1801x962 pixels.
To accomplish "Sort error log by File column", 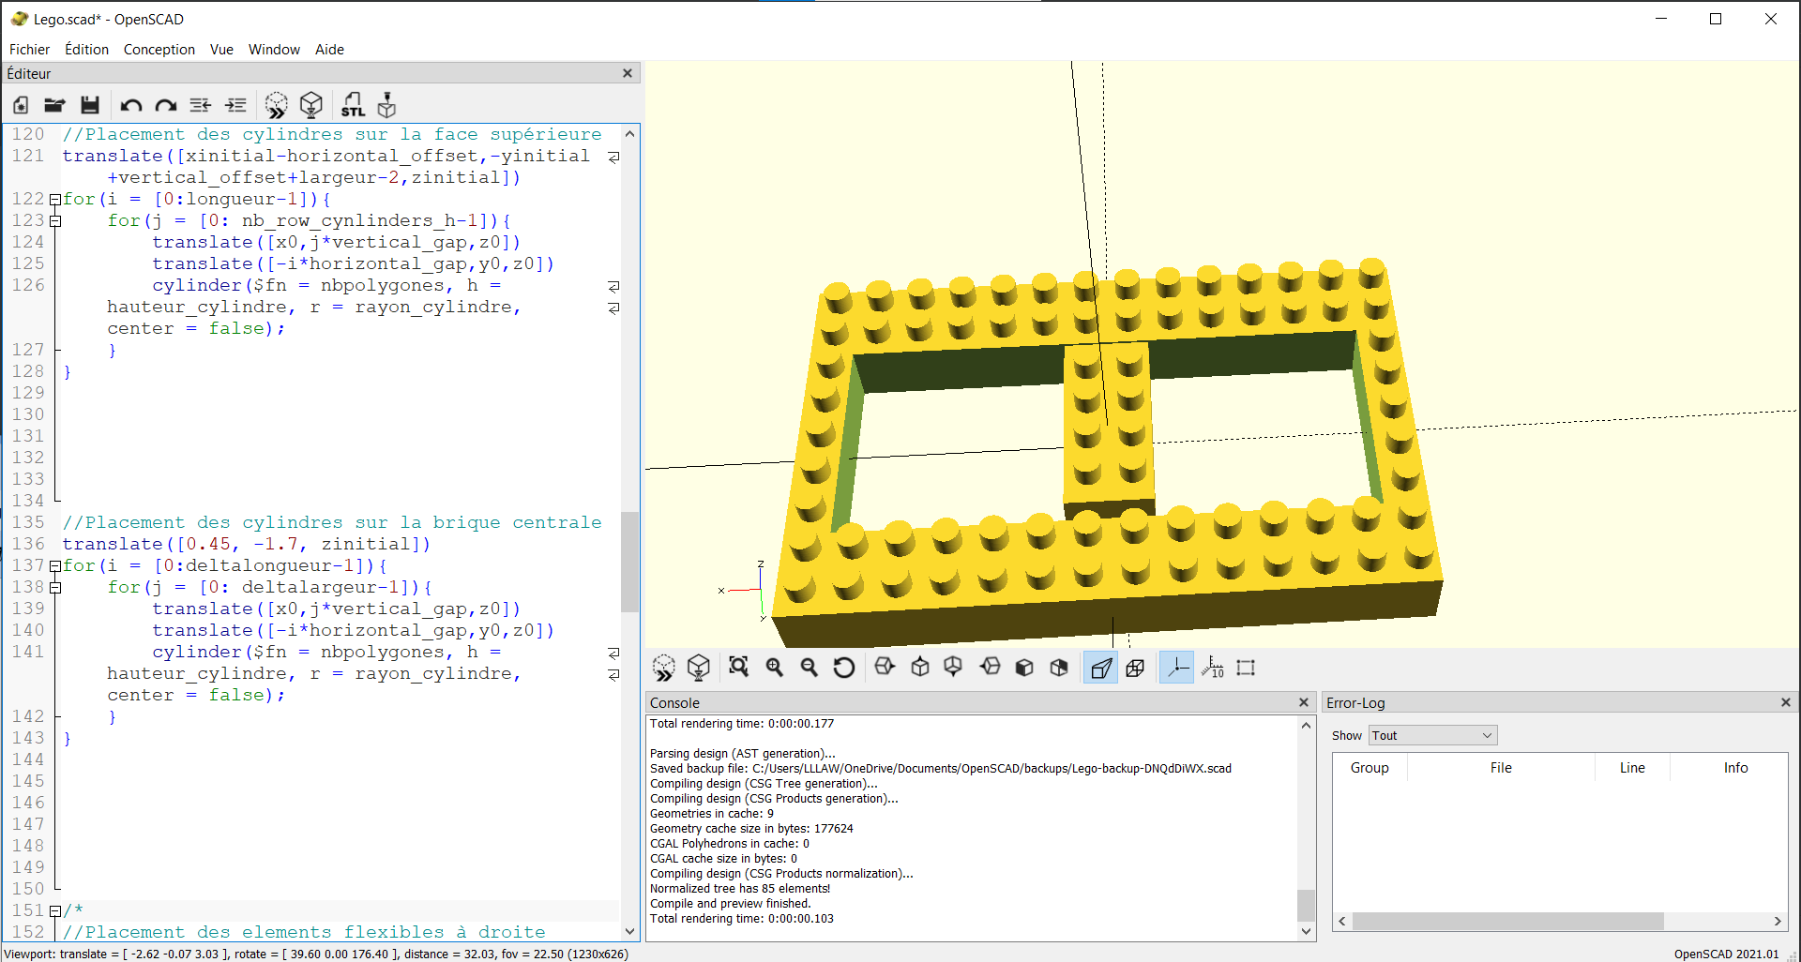I will (x=1501, y=767).
